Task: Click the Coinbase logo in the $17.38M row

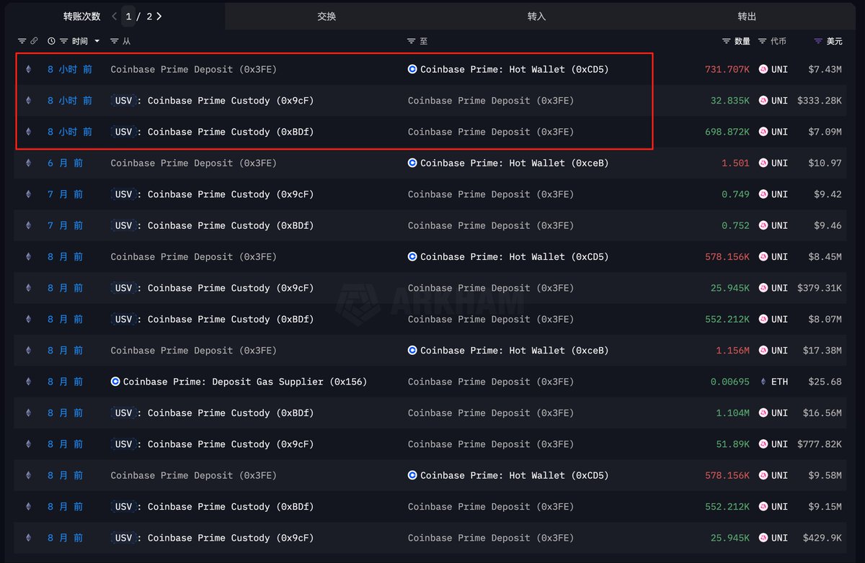Action: click(412, 351)
